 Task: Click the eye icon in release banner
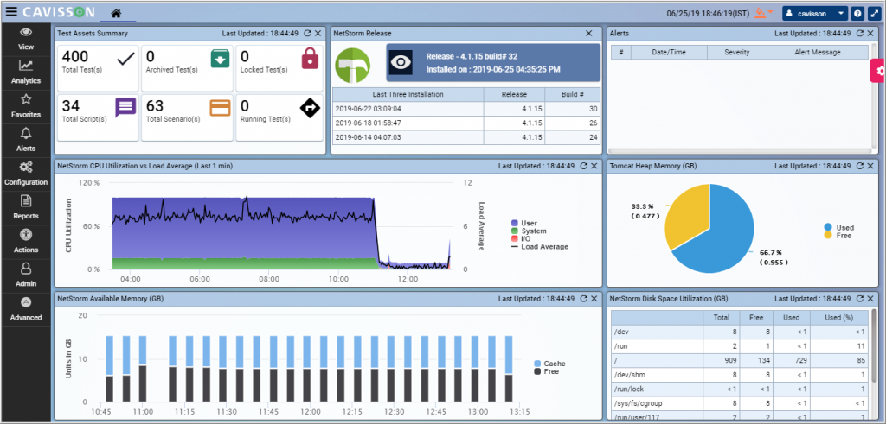[401, 62]
